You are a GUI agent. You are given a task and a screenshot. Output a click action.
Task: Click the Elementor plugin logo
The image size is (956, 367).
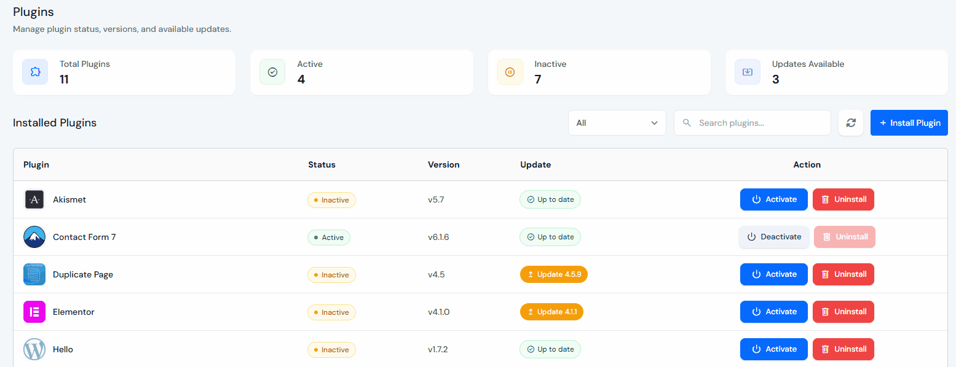pyautogui.click(x=34, y=312)
